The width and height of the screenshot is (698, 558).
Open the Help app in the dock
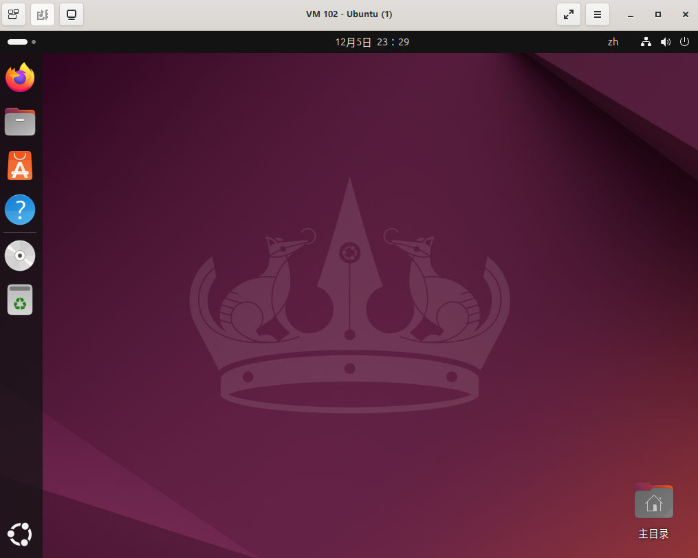pos(19,210)
